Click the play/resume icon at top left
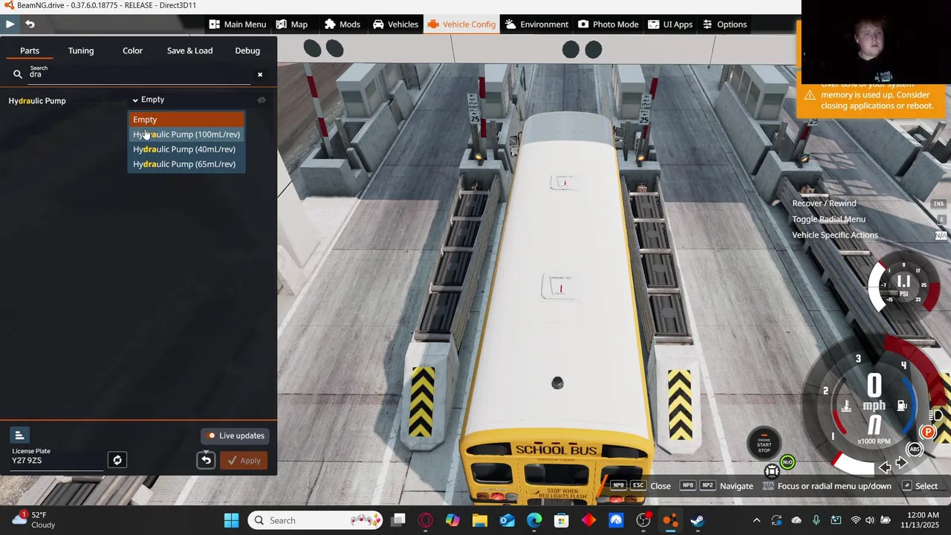This screenshot has height=535, width=951. click(x=10, y=25)
